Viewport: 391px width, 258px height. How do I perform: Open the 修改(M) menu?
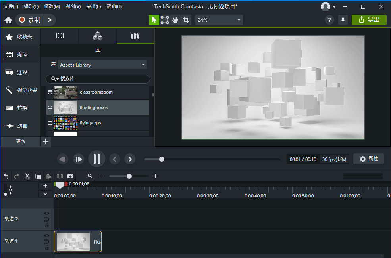pos(52,6)
